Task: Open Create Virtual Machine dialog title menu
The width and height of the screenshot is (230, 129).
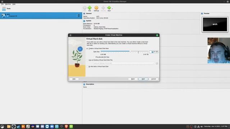Action: click(70, 35)
